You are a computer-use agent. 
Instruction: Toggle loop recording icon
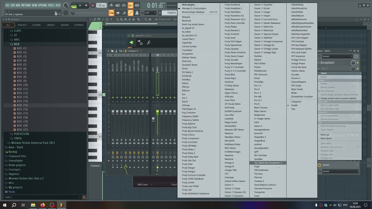click(x=137, y=5)
